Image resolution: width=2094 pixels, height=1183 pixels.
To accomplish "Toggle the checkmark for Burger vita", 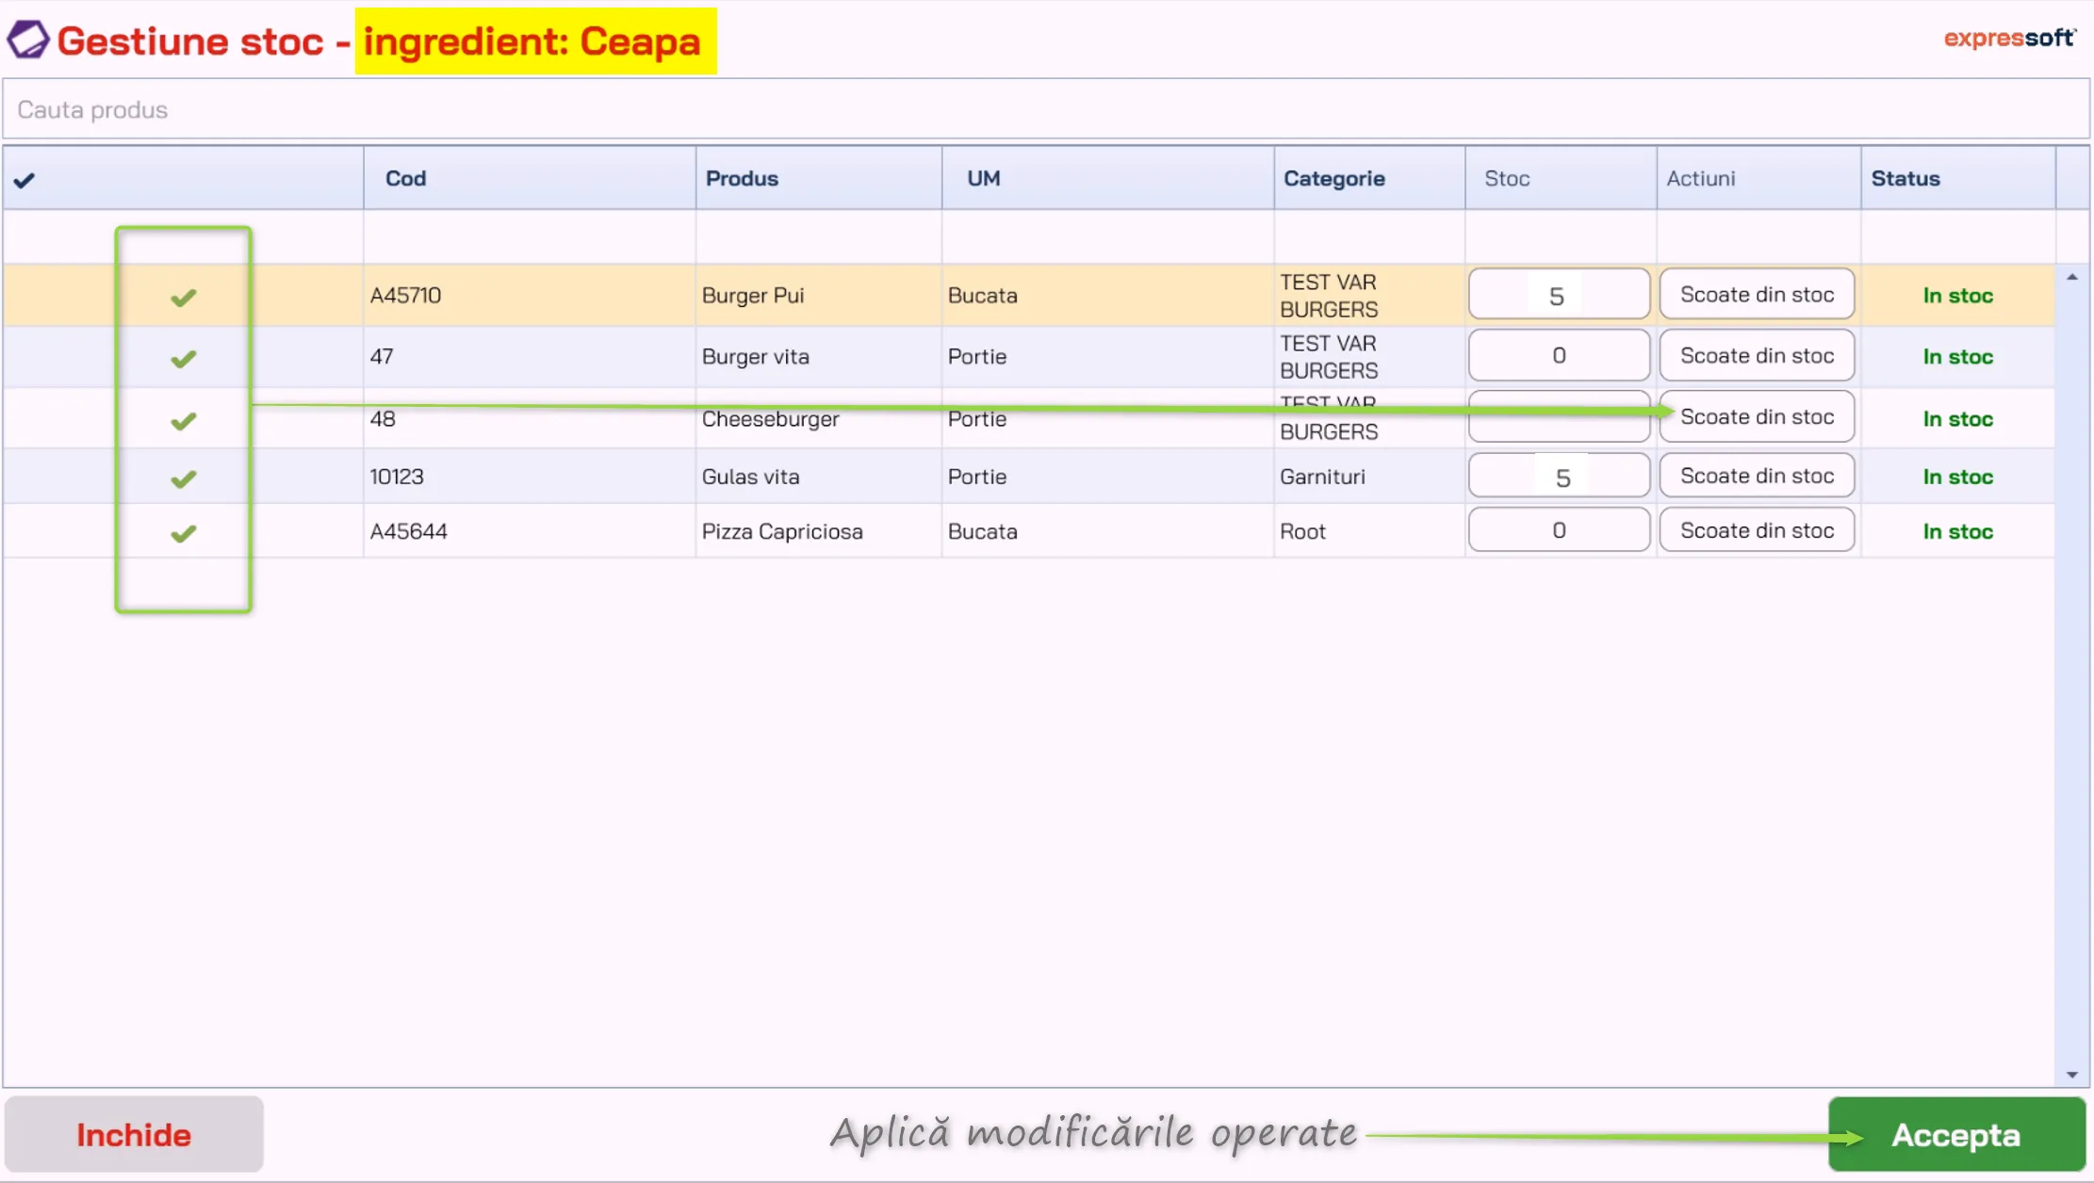I will (x=183, y=359).
